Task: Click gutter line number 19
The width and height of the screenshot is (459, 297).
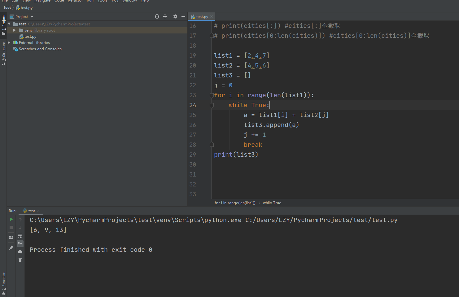Action: [193, 55]
